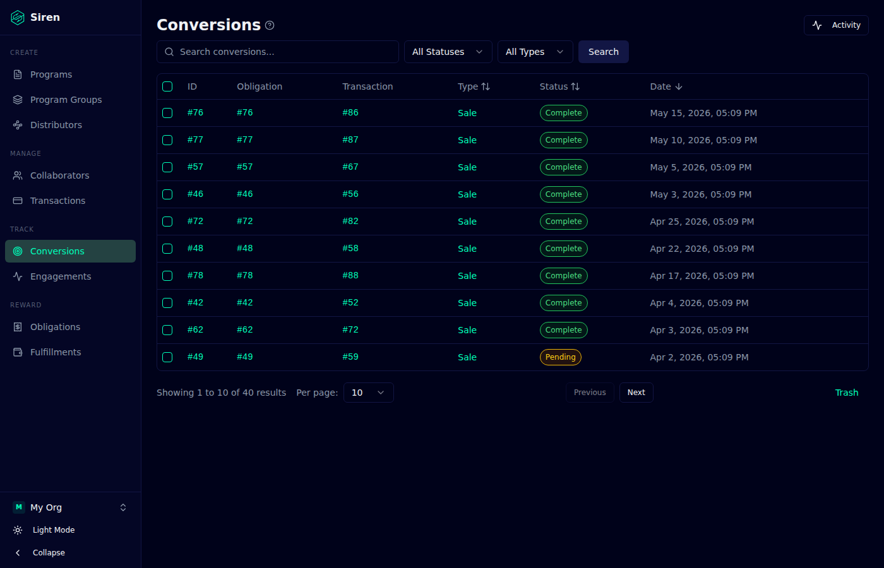Open Programs in the sidebar
The width and height of the screenshot is (884, 568).
click(70, 74)
